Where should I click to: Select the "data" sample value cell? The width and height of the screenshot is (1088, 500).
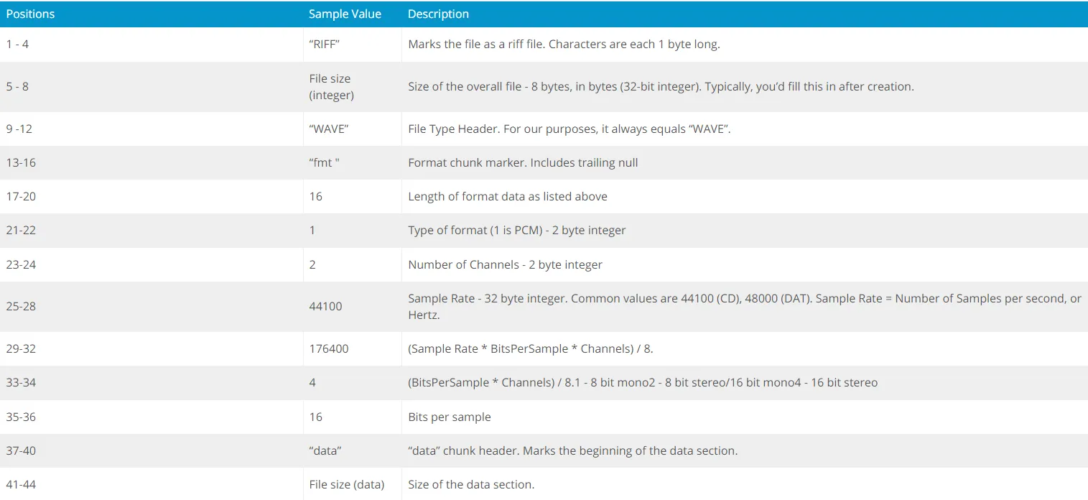pyautogui.click(x=325, y=451)
